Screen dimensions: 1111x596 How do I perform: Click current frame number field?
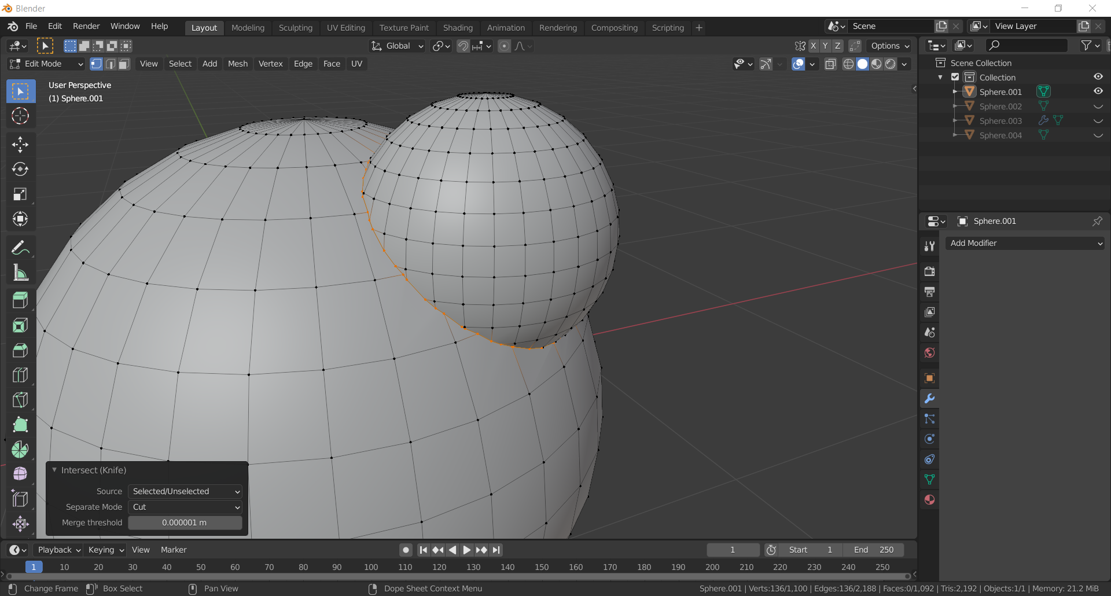(733, 550)
